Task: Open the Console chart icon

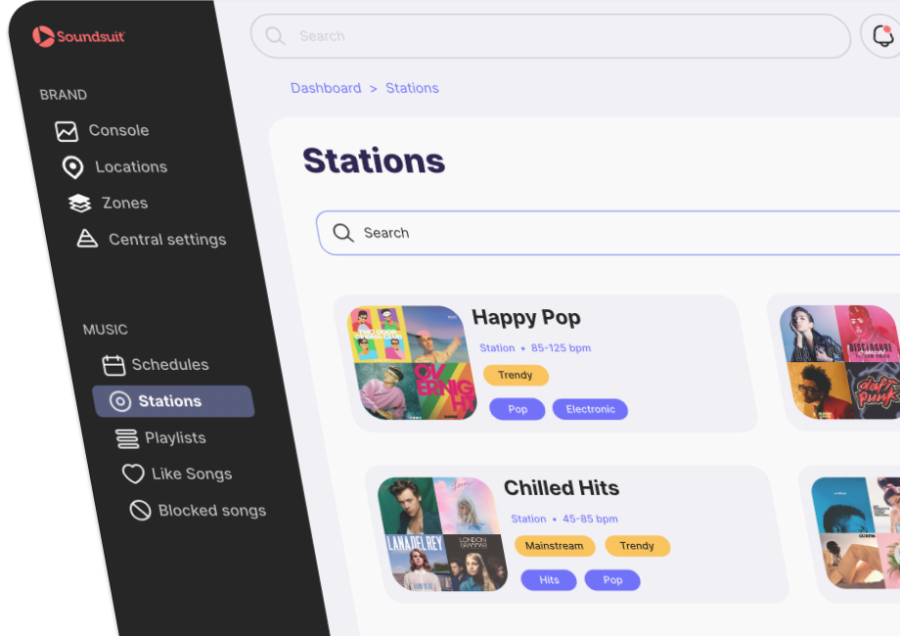Action: tap(67, 131)
